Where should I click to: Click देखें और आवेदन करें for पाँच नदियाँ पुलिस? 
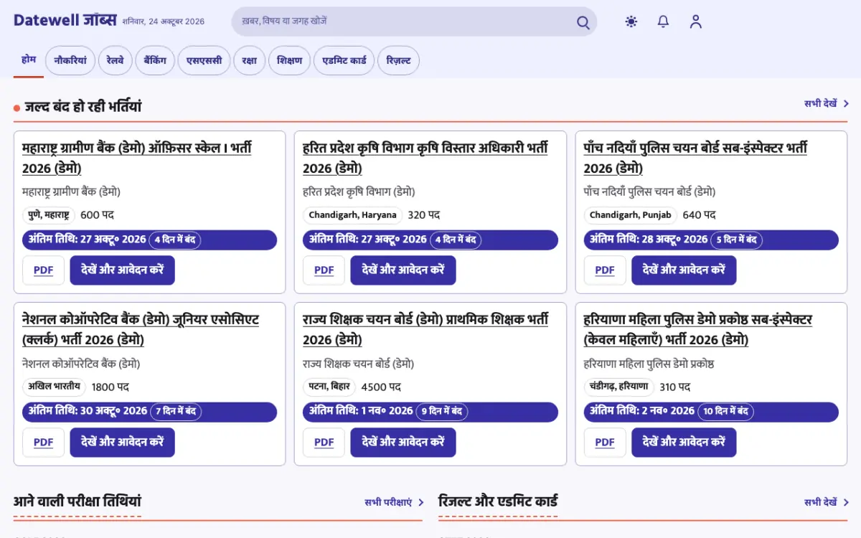pos(684,270)
